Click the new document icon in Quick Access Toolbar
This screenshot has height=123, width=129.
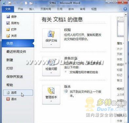tap(26, 3)
